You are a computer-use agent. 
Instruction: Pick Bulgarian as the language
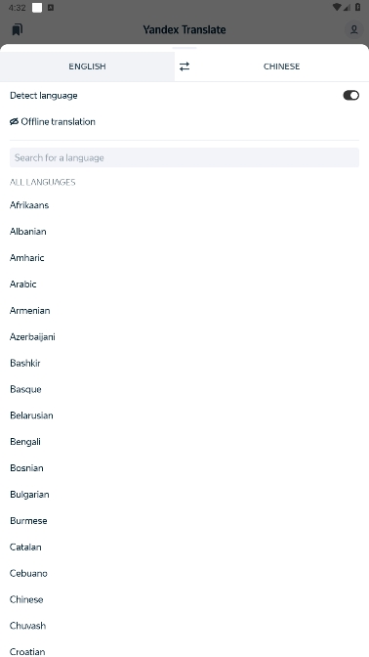coord(184,495)
